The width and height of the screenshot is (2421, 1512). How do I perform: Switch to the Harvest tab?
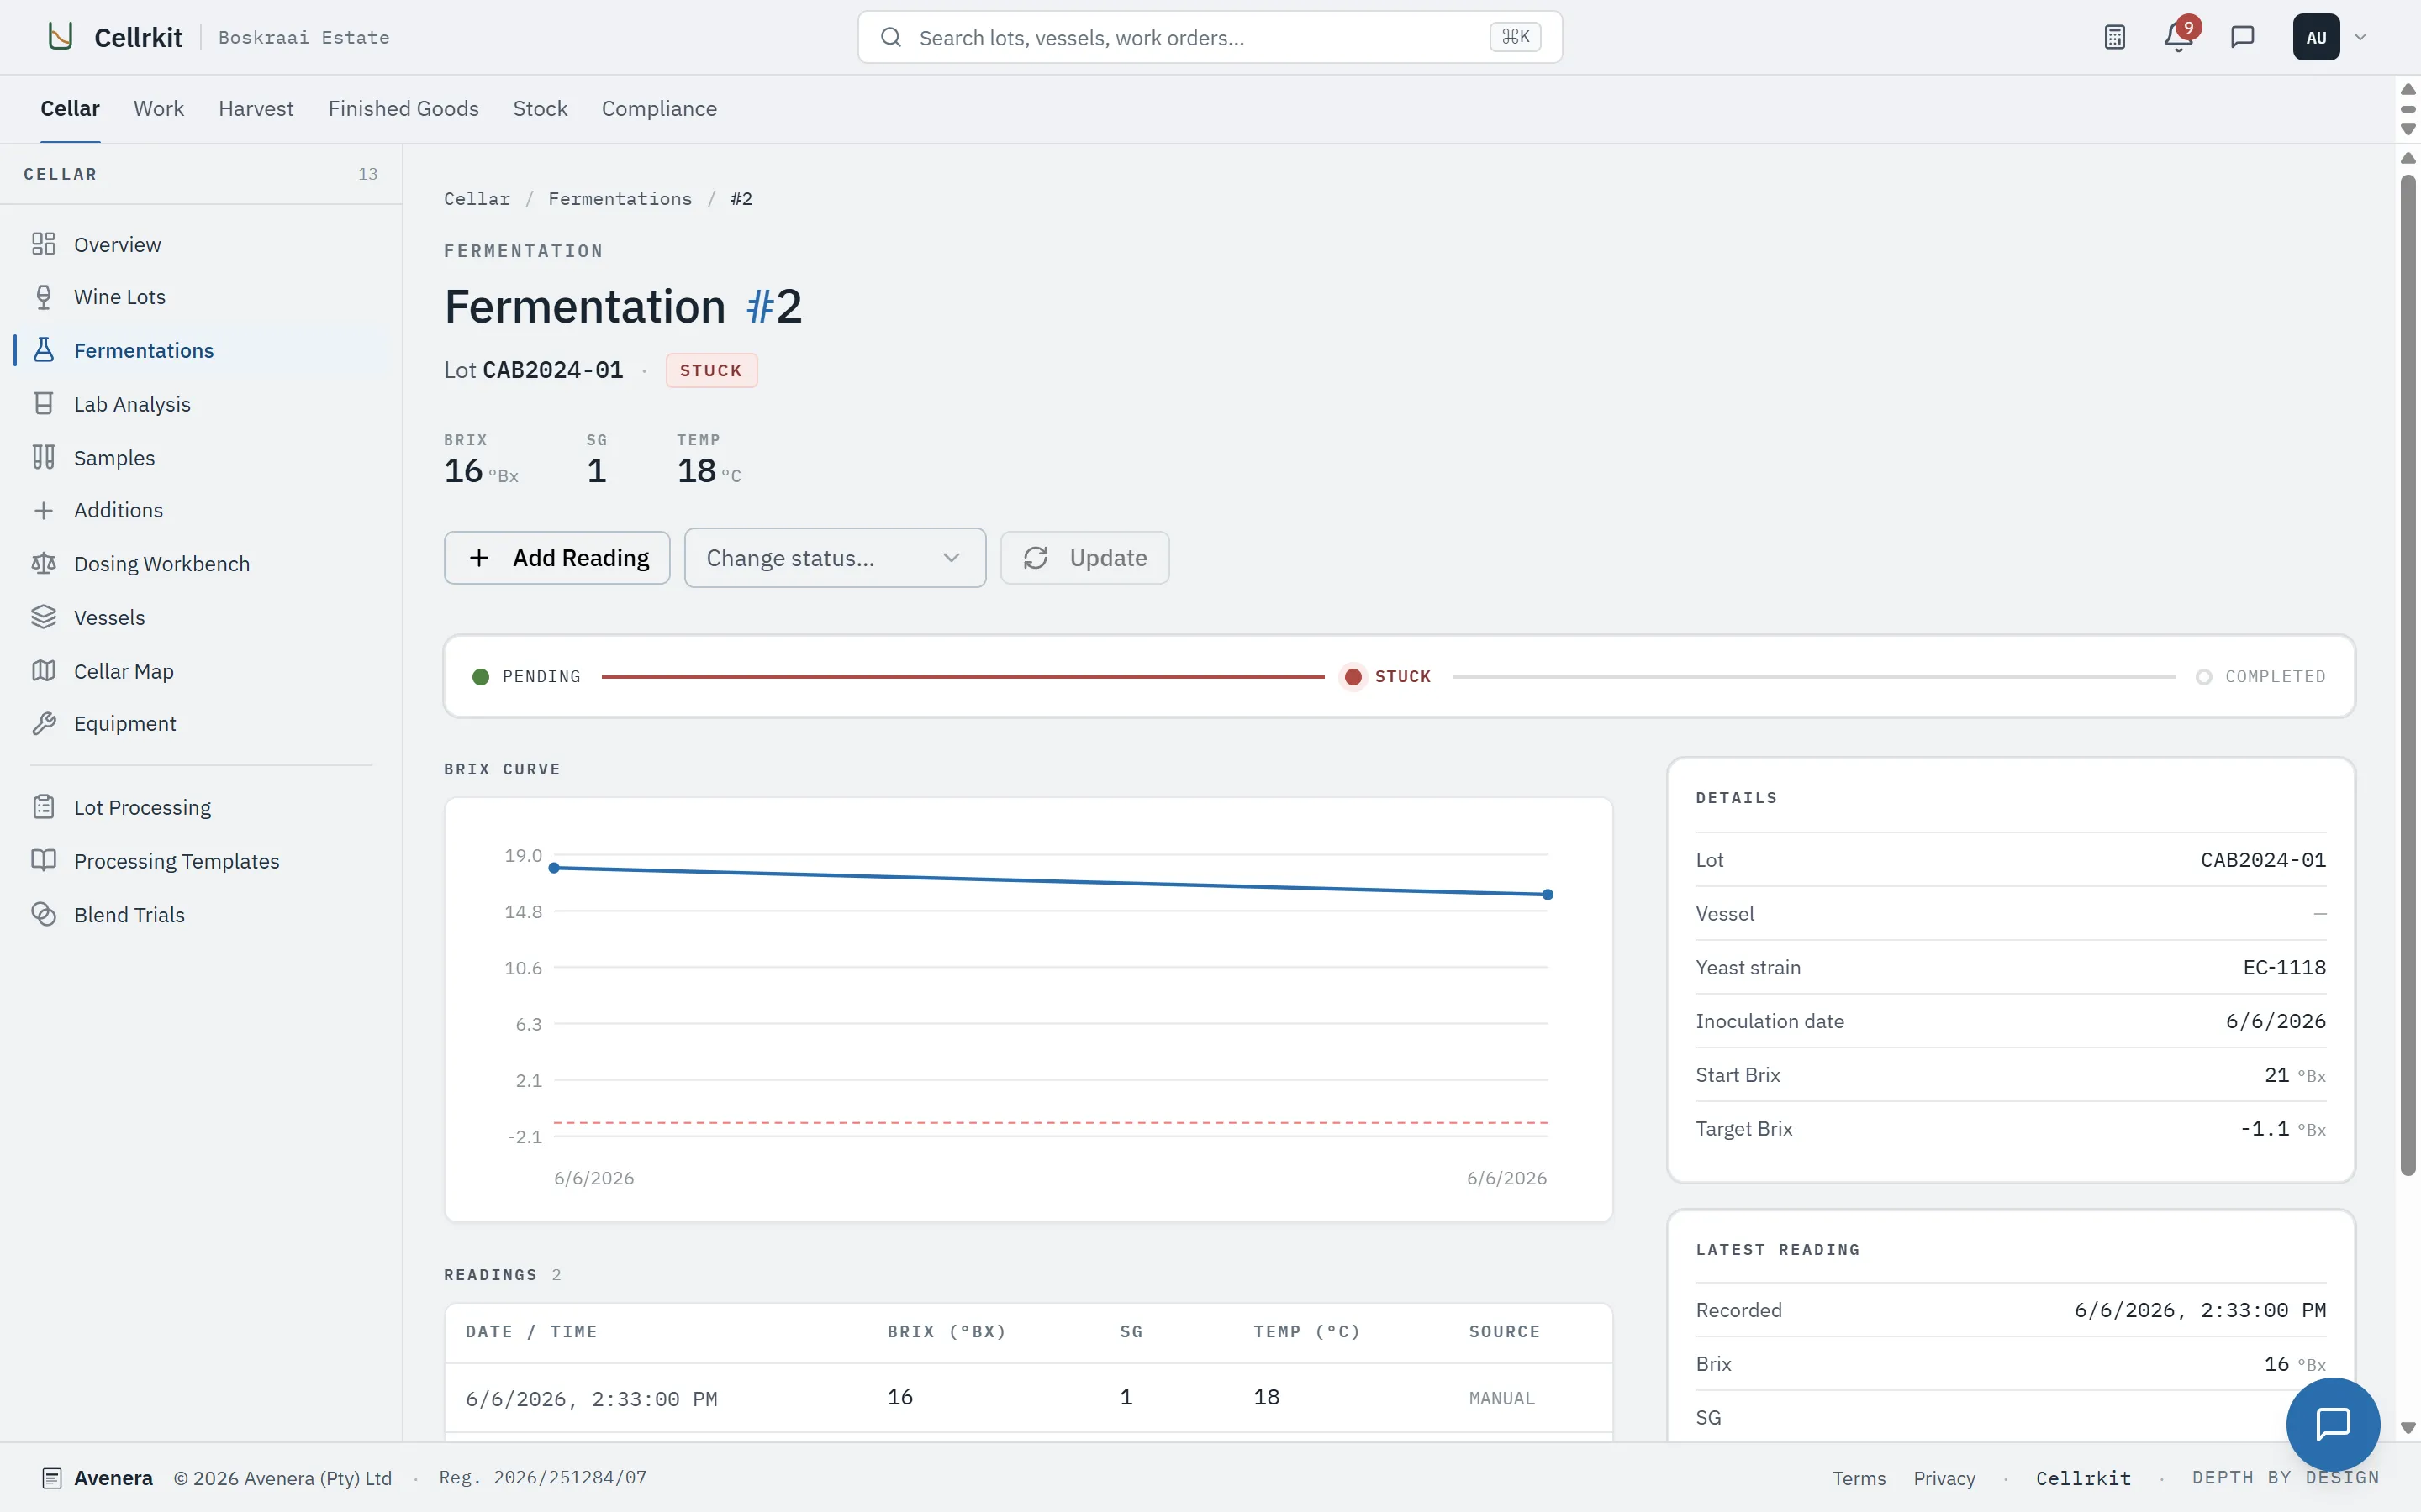256,108
